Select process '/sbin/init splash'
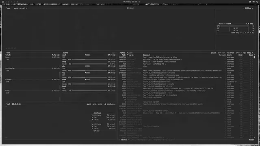 186,102
